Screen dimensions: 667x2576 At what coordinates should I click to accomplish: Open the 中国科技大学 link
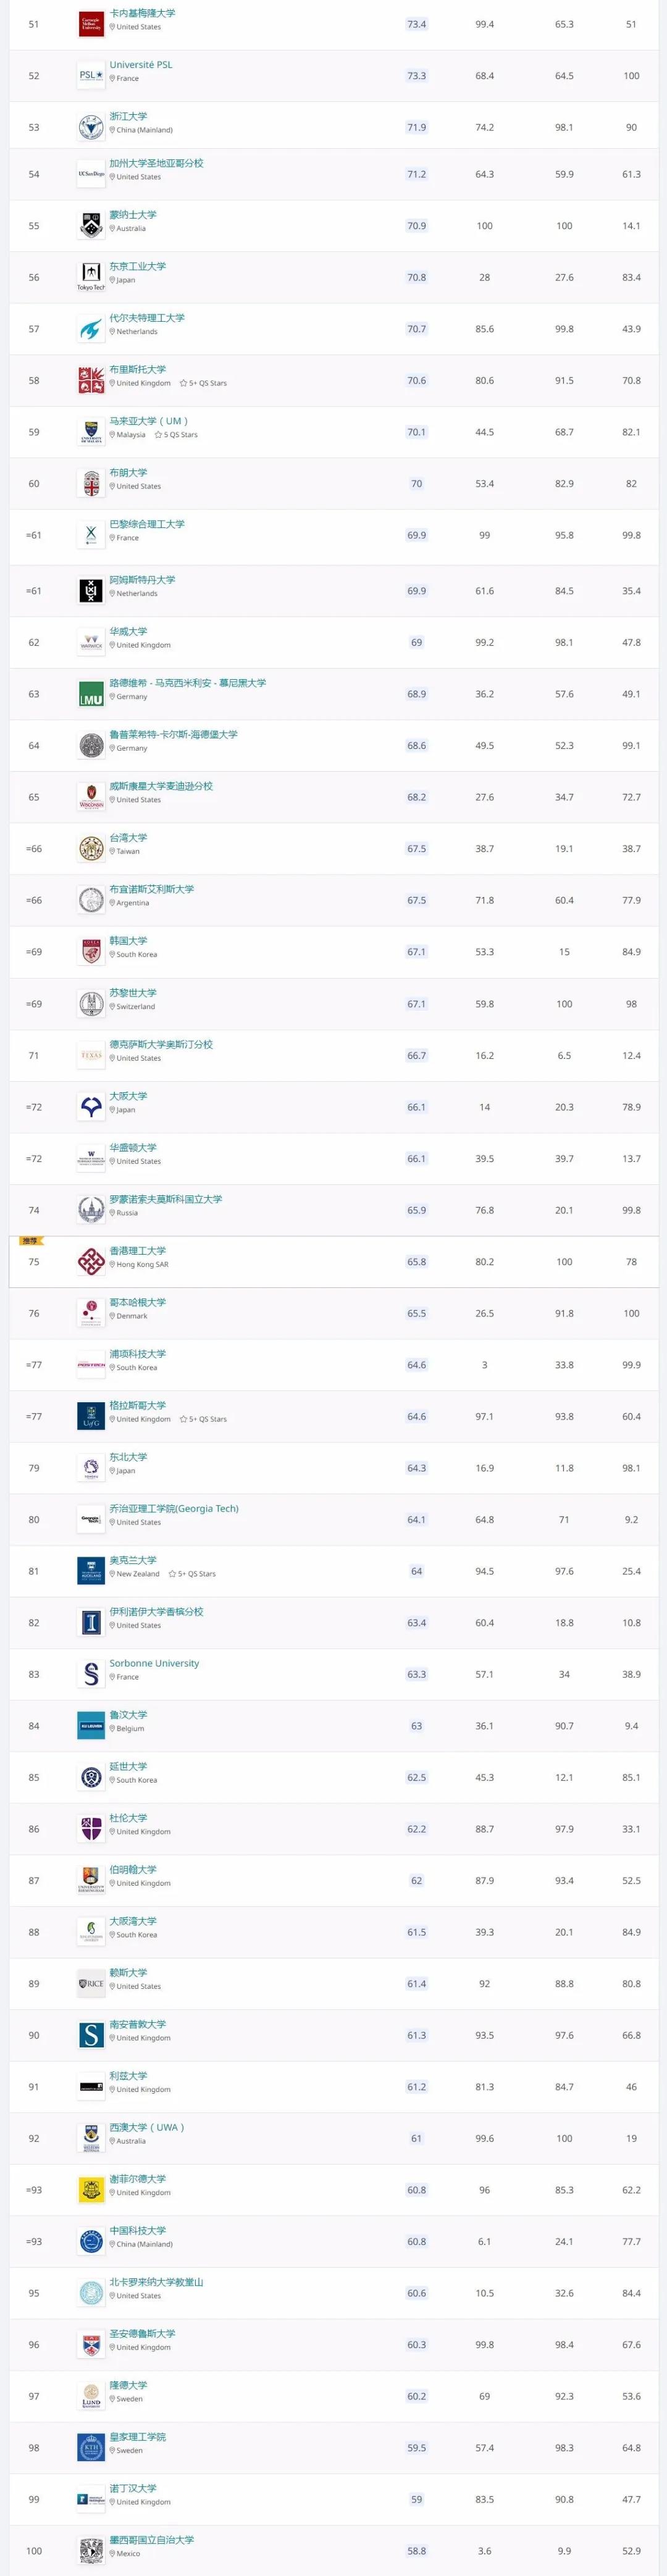(138, 2231)
